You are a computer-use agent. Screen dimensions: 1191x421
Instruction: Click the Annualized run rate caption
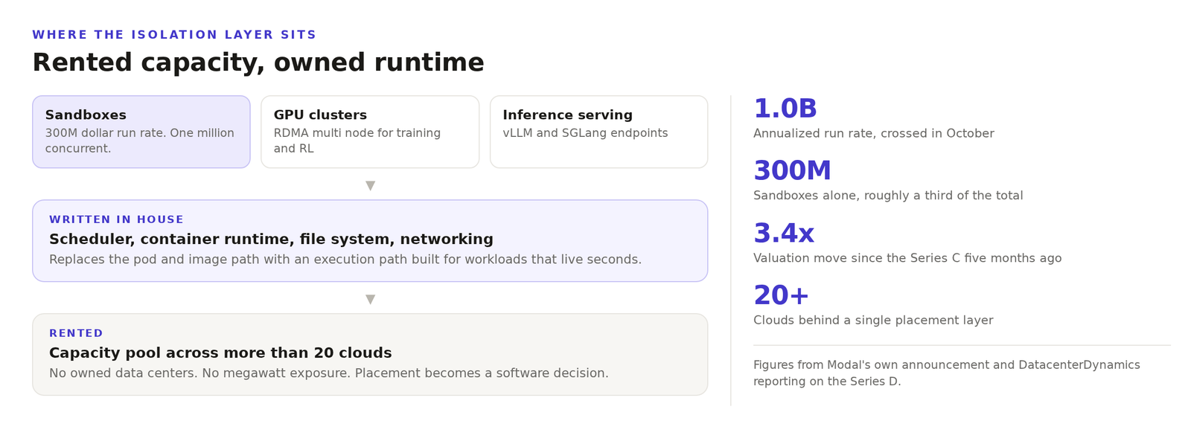tap(874, 133)
